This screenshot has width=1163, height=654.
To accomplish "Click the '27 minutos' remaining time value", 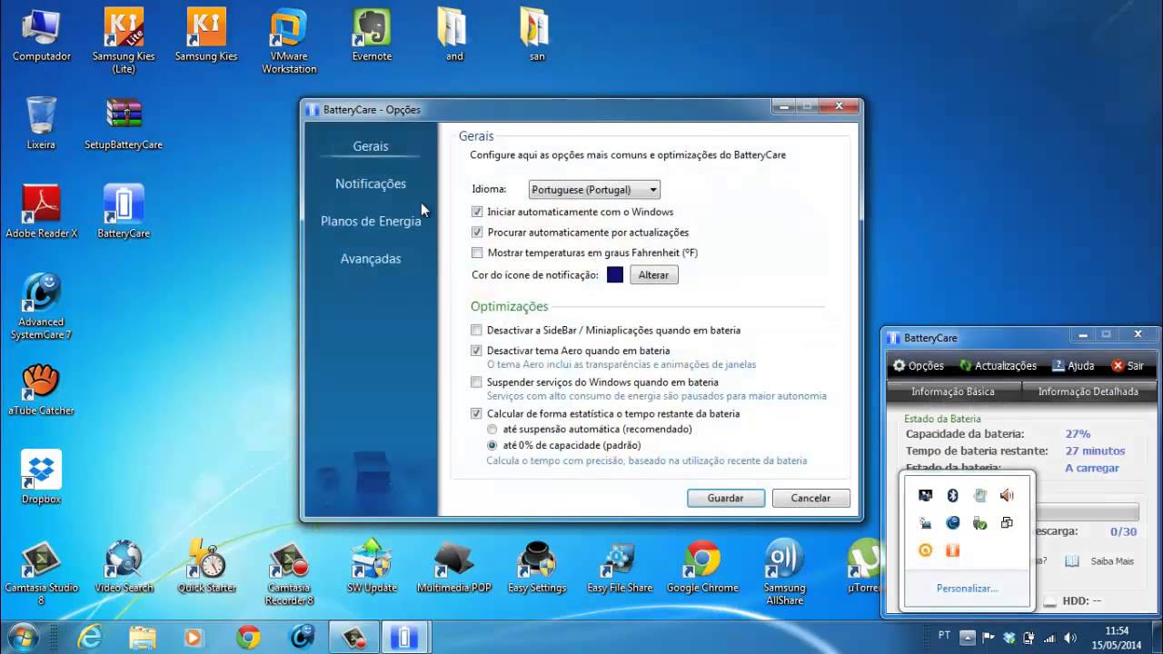I will [1095, 451].
